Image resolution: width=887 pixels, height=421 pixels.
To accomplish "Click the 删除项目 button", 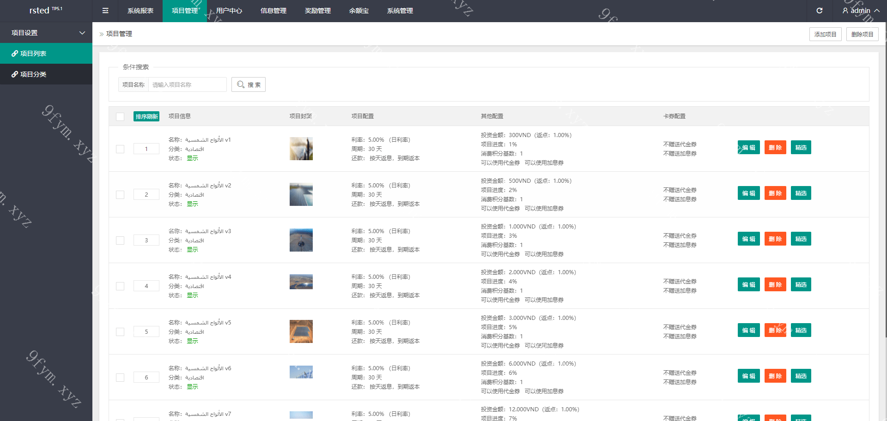I will coord(862,34).
